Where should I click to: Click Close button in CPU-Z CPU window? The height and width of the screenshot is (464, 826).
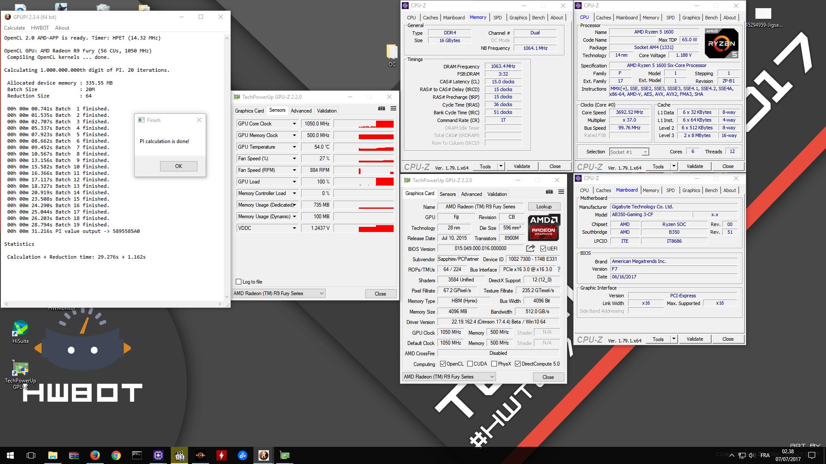728,166
